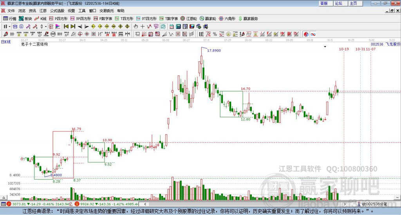This screenshot has width=401, height=215.
Task: Open the 交易委托 menu
Action: (107, 11)
